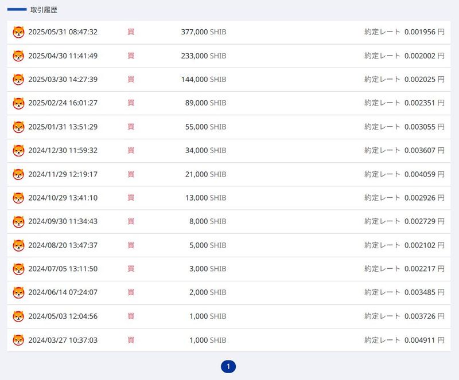Select the 2024/09/30 11:34:43 timestamp
459x380 pixels.
(x=63, y=221)
